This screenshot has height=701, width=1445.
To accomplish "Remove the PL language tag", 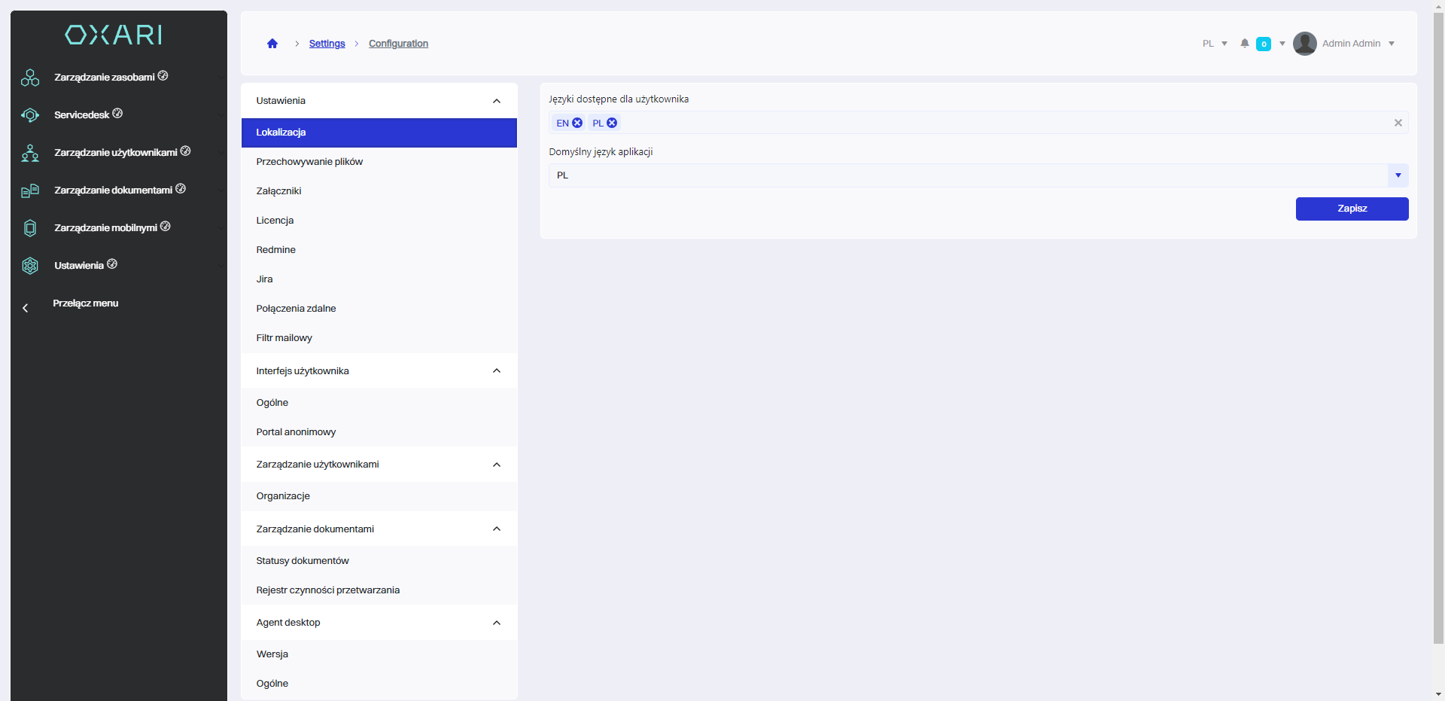I will point(612,123).
